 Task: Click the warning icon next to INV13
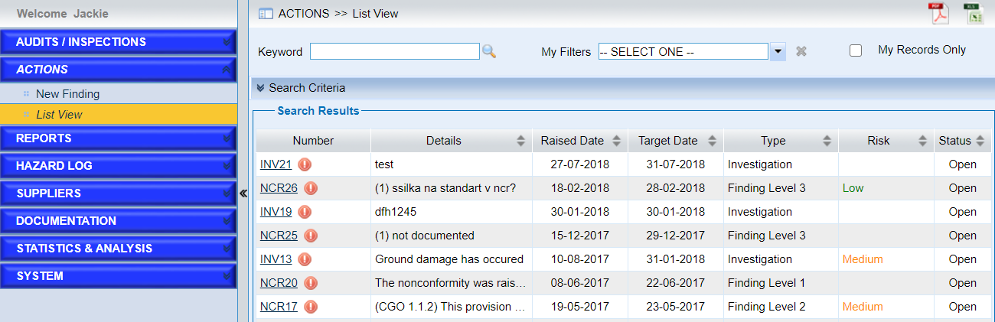pos(305,259)
